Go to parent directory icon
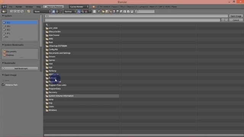This screenshot has width=244, height=137. 19,11
